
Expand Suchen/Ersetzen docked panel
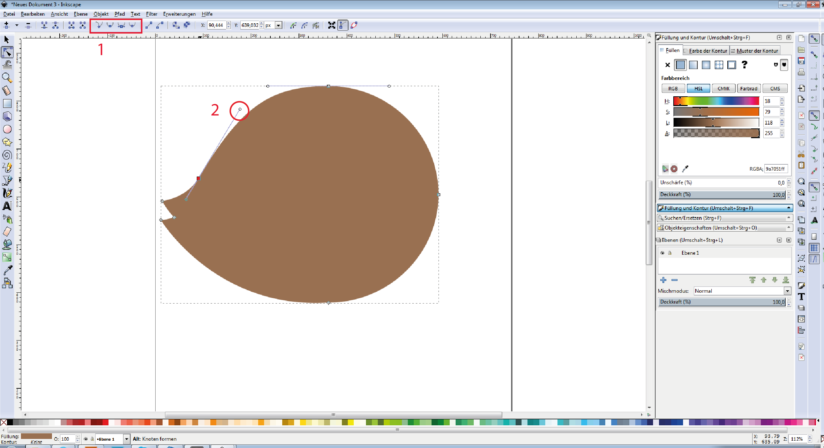[x=725, y=218]
